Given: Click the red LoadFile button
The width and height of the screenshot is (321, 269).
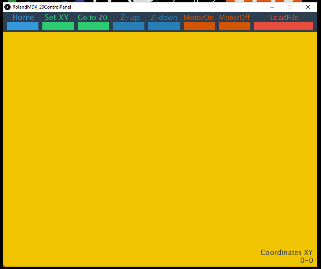Looking at the screenshot, I should tap(284, 26).
